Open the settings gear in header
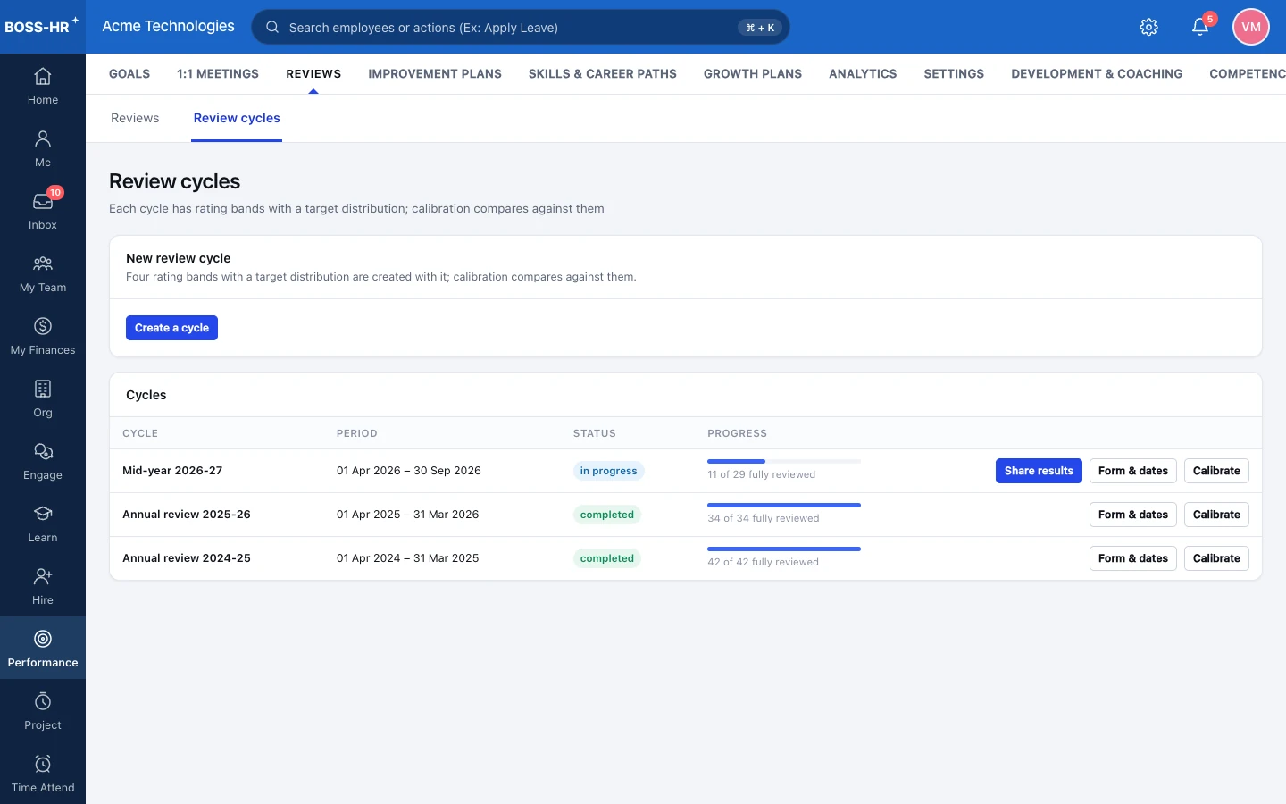This screenshot has width=1286, height=804. [1149, 27]
